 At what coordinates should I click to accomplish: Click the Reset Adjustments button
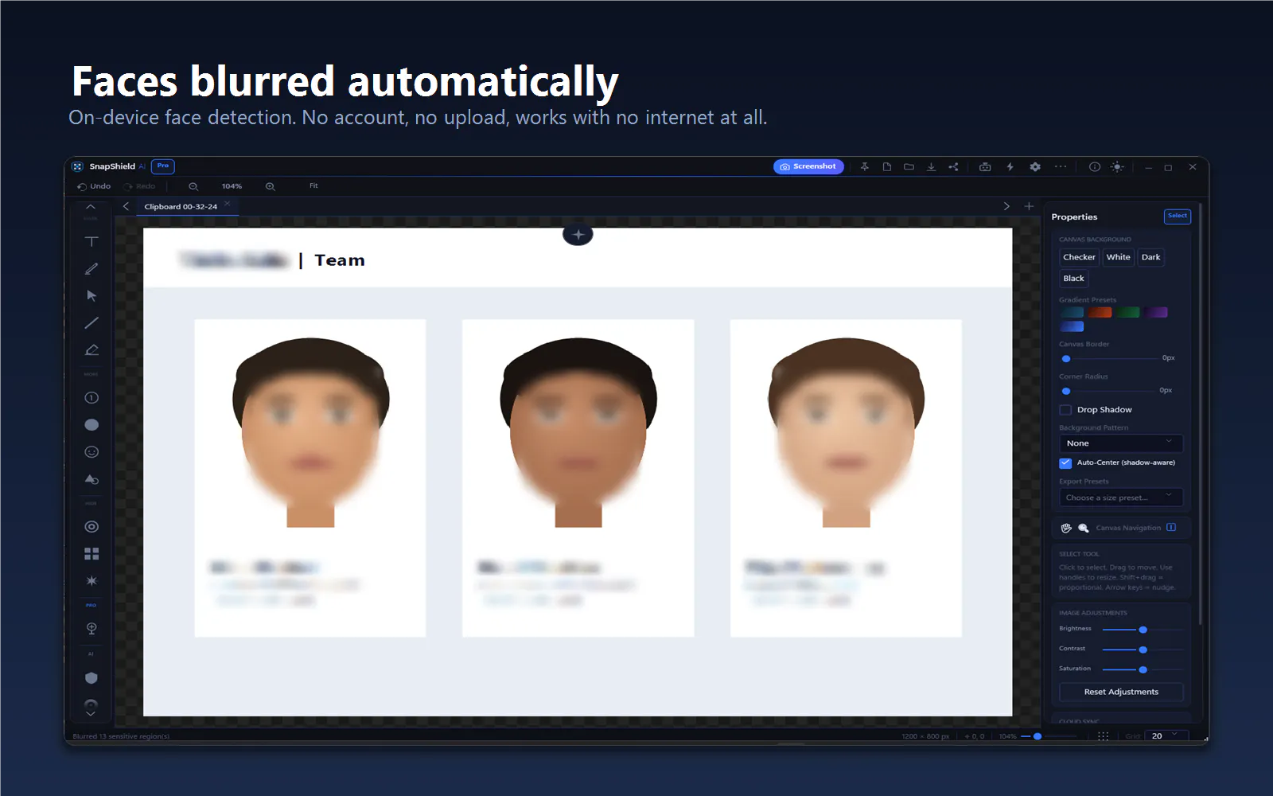[x=1121, y=692]
